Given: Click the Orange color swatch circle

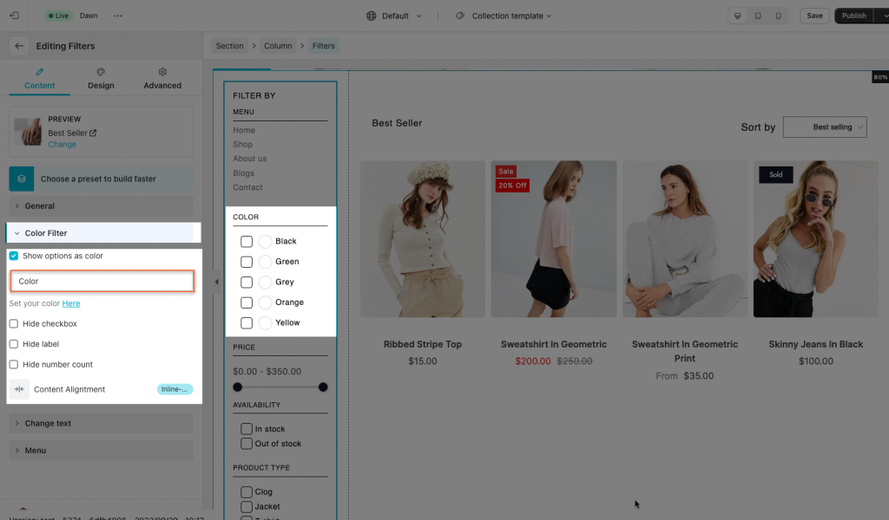Looking at the screenshot, I should [x=265, y=302].
